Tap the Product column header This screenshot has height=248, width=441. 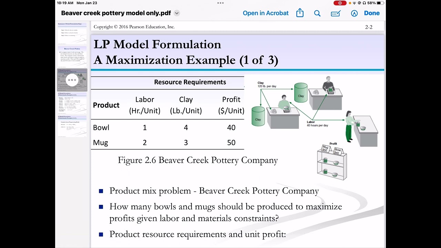106,105
